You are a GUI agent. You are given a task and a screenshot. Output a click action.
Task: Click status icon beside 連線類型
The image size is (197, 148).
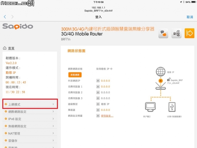coord(98,104)
